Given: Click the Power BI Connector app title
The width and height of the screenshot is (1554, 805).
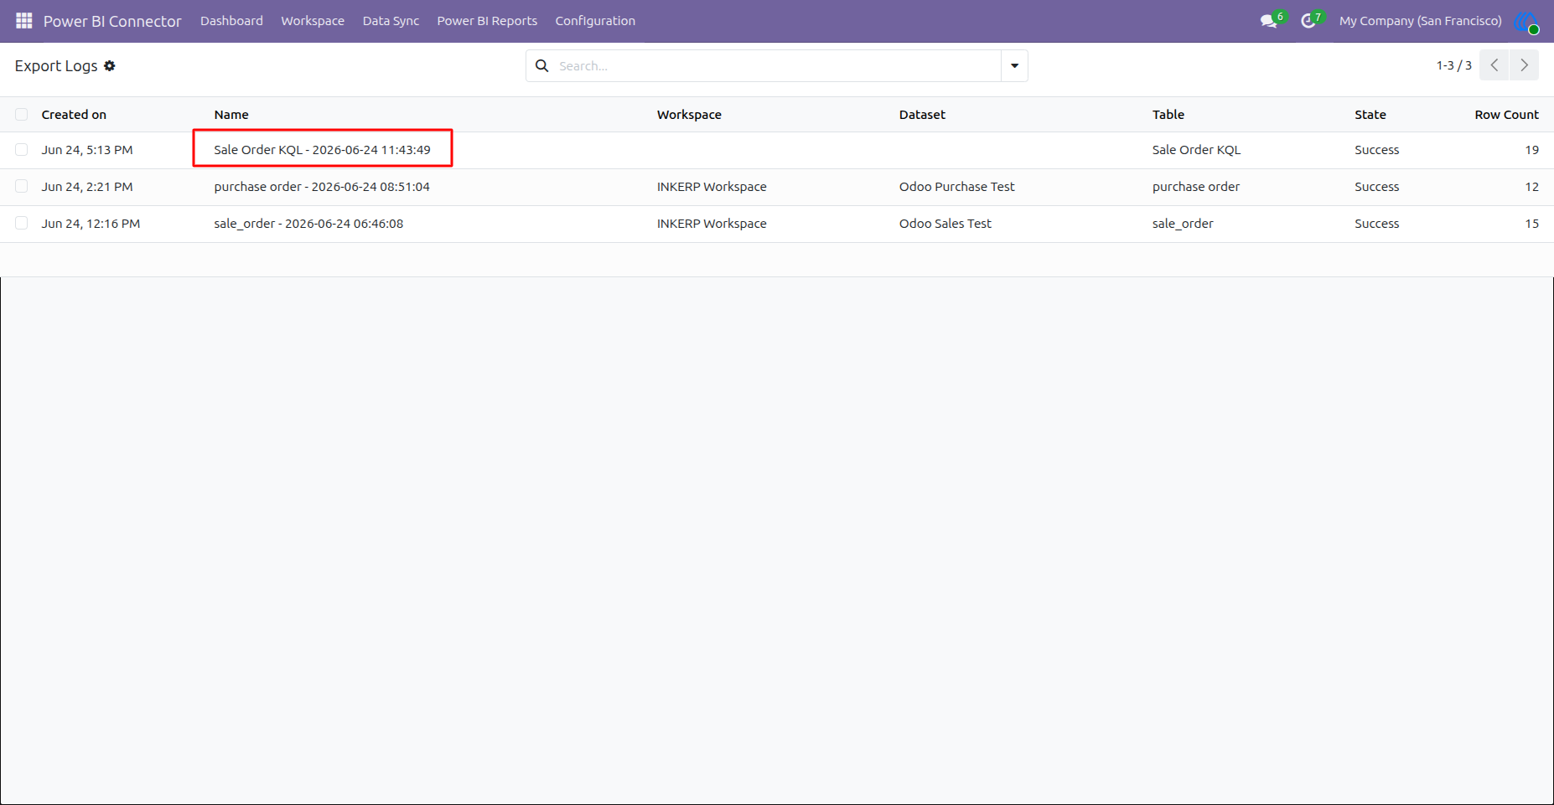Looking at the screenshot, I should [x=112, y=21].
